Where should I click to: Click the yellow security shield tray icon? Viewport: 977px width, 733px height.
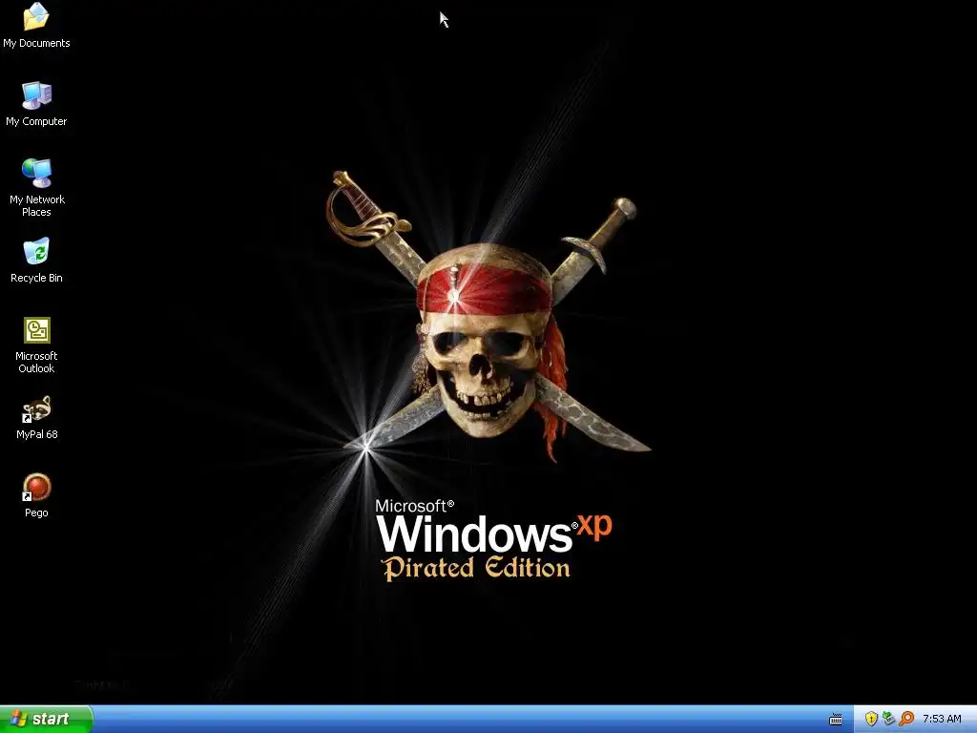871,719
